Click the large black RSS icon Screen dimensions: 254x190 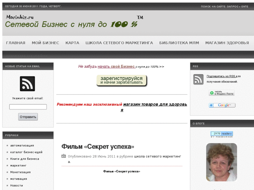[x=27, y=84]
